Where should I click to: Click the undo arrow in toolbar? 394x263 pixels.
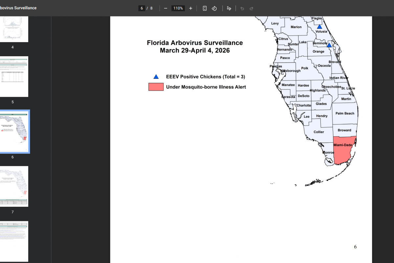pos(242,8)
